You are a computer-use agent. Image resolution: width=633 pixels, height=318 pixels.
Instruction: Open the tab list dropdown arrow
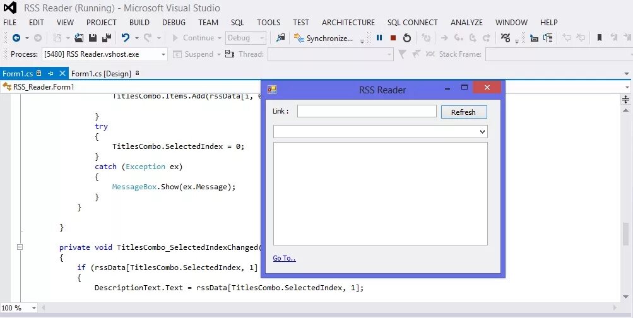627,74
